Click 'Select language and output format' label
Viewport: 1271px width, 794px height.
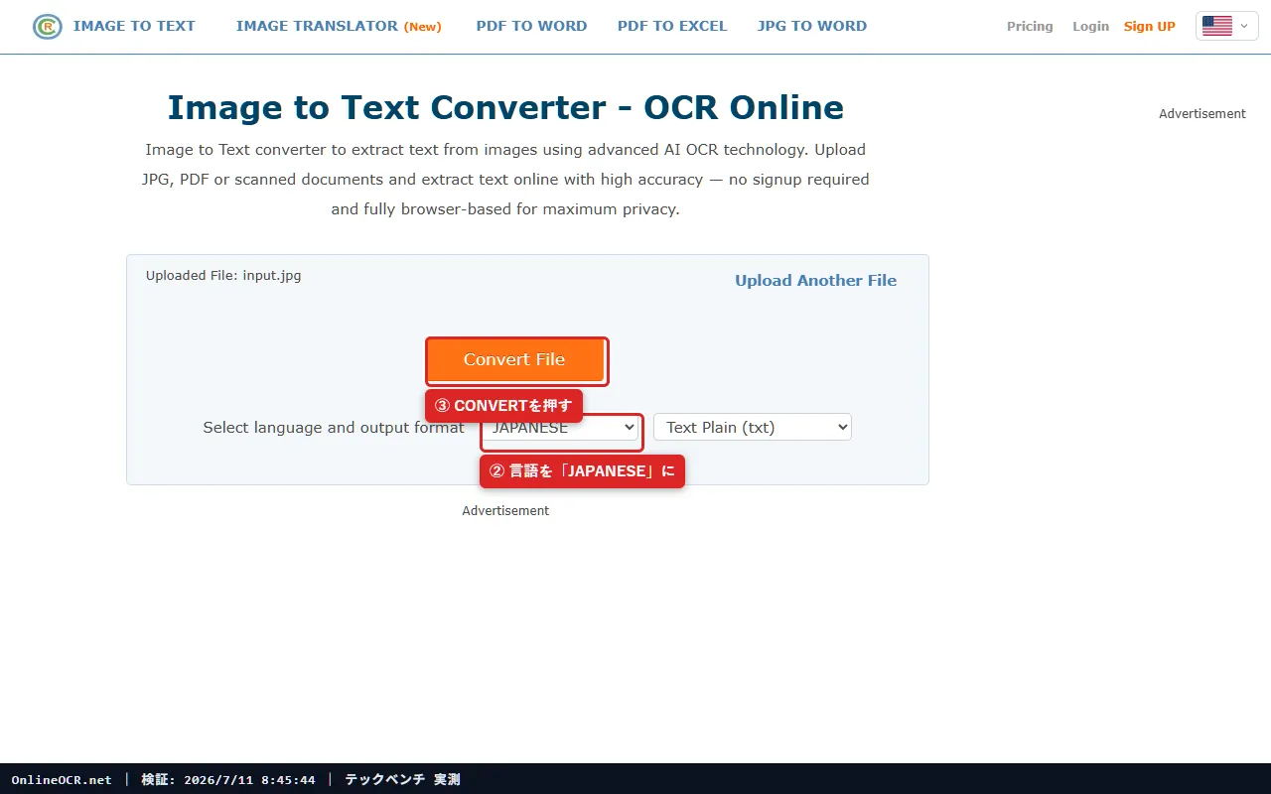coord(334,428)
